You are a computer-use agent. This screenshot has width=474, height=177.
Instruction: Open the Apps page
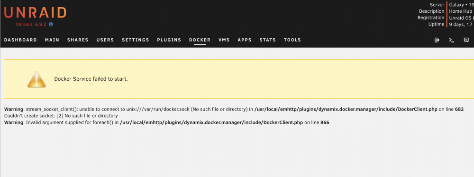[245, 40]
